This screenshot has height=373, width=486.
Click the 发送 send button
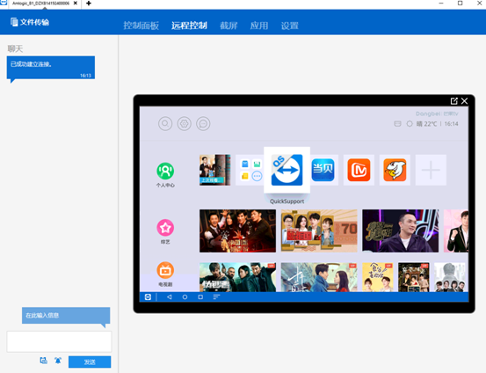pos(90,362)
